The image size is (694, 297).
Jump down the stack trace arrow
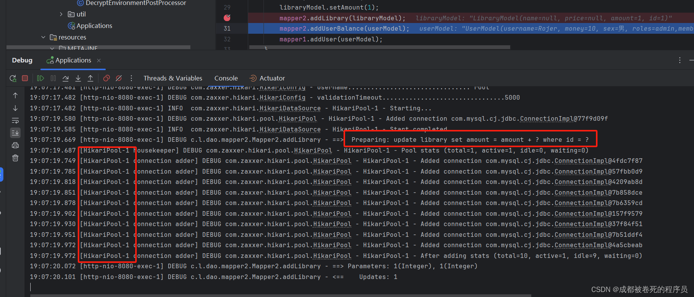(x=15, y=108)
